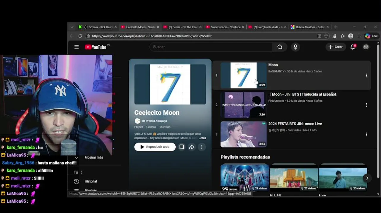381x213 pixels.
Task: Start voice search with the microphone
Action: [x=295, y=47]
